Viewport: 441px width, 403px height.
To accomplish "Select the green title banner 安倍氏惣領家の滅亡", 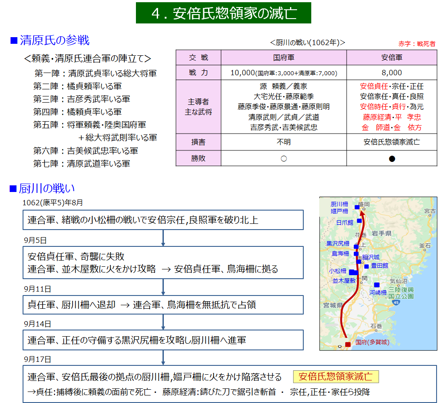I will pyautogui.click(x=223, y=13).
